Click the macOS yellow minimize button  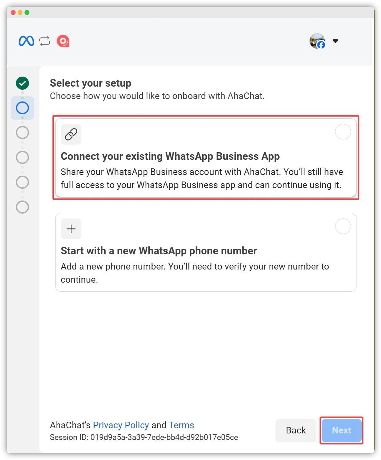tap(20, 12)
